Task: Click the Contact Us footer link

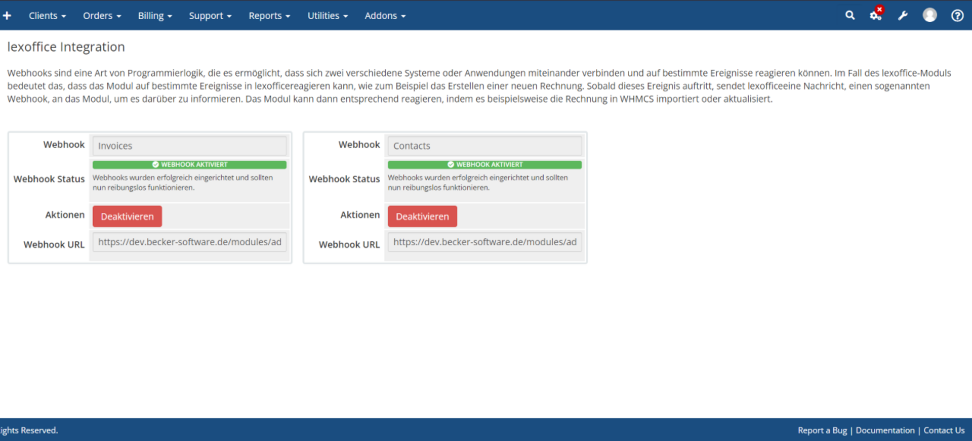Action: 944,430
